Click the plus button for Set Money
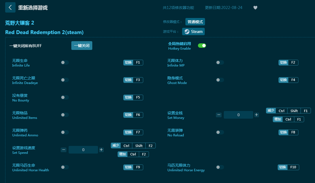Image resolution: width=315 pixels, height=183 pixels. coord(256,115)
